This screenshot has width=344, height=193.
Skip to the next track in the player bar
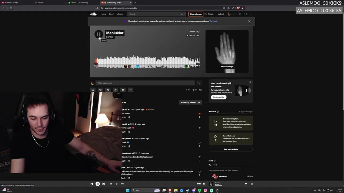[103, 184]
